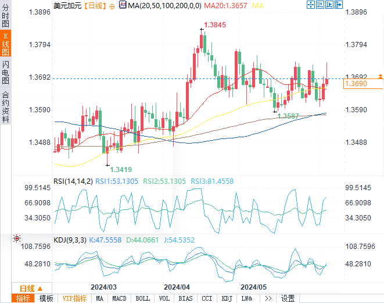Switch to the 模板 tab
Image resolution: width=384 pixels, height=303 pixels.
pos(46,298)
